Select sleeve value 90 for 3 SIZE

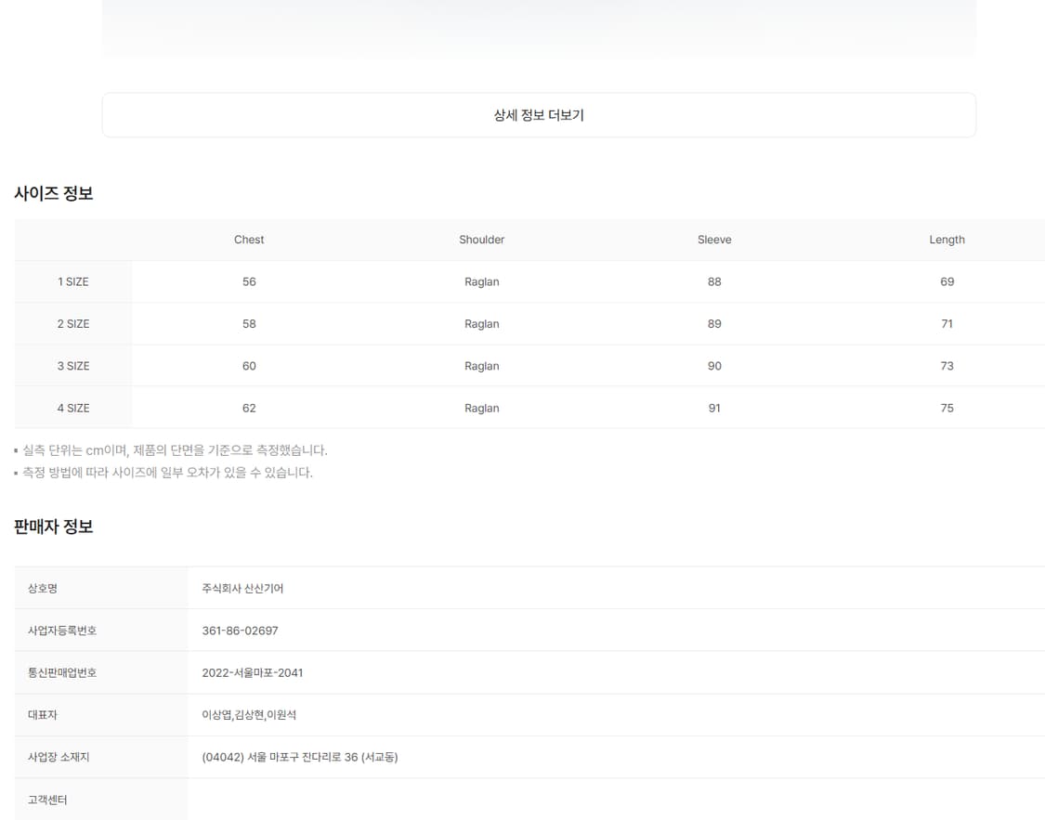(714, 366)
